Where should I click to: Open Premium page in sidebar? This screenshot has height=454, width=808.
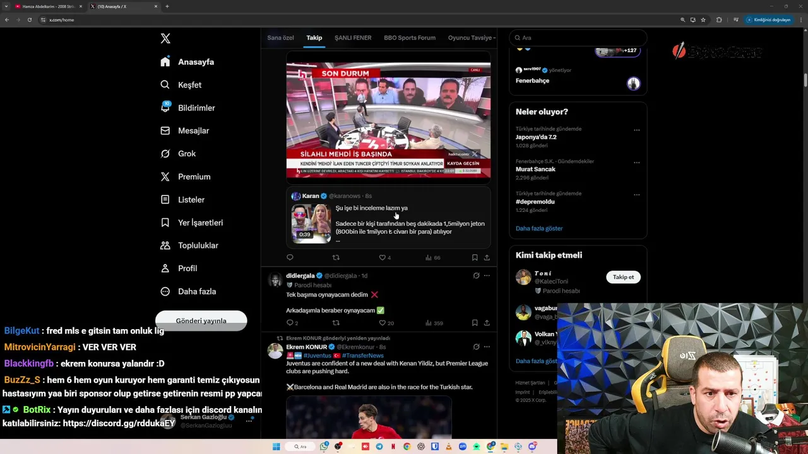185,177
